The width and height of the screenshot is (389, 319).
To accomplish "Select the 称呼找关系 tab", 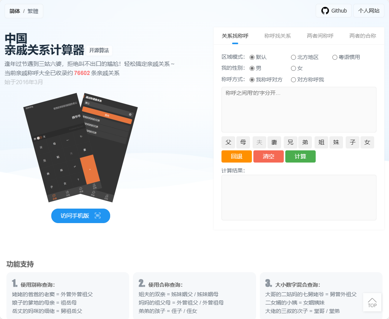I will pos(278,36).
